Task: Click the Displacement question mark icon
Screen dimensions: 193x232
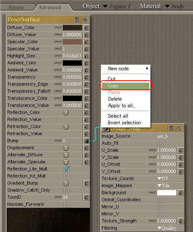Action: [66, 148]
